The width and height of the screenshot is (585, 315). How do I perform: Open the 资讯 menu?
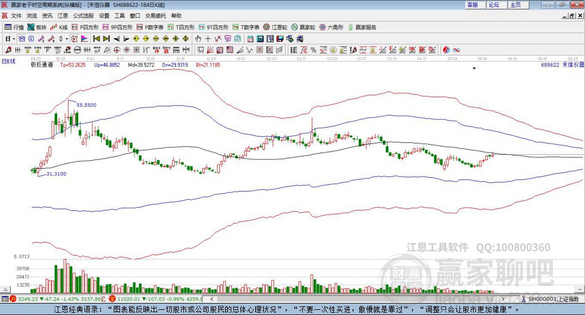point(47,15)
